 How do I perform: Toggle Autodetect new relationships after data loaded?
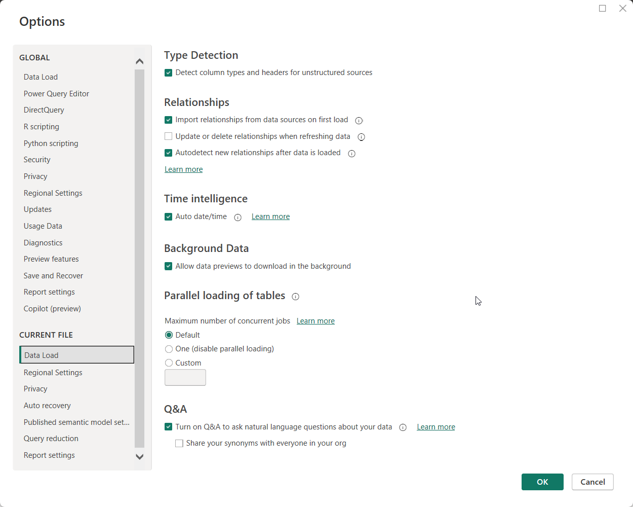pyautogui.click(x=169, y=153)
